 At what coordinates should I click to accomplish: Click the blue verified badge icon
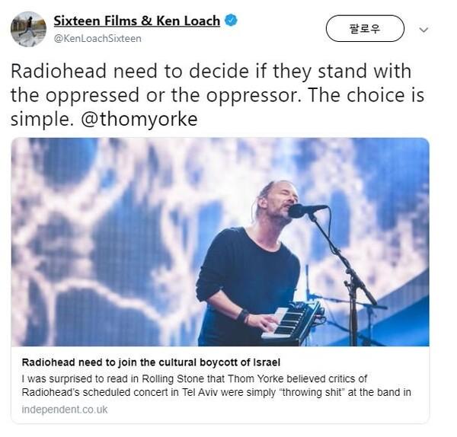click(231, 21)
